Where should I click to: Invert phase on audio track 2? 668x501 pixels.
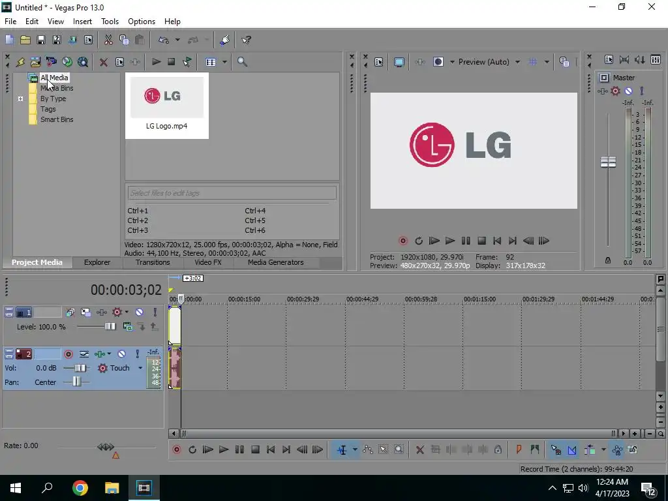[84, 354]
